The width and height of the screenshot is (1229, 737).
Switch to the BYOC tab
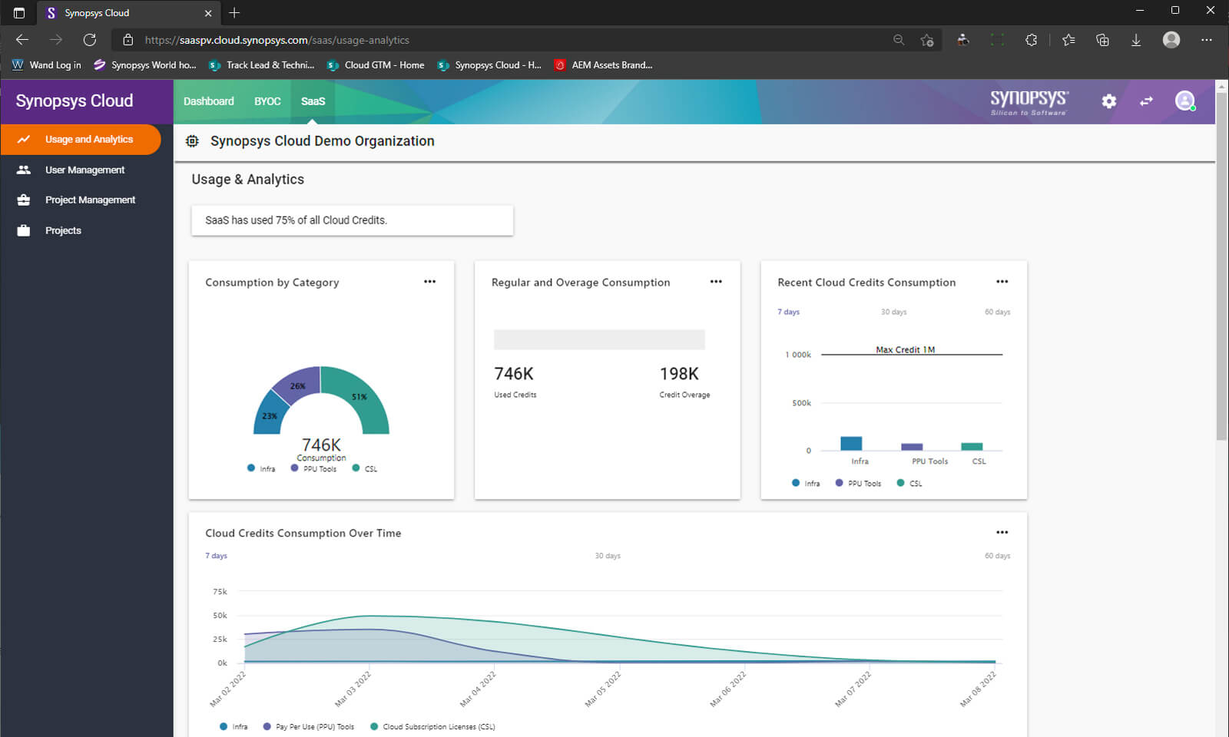coord(267,101)
